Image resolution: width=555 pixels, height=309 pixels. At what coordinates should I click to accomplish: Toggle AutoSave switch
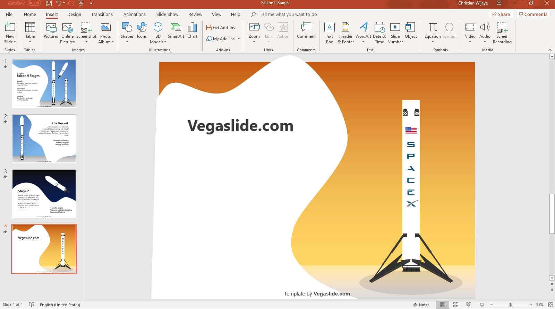[x=34, y=3]
